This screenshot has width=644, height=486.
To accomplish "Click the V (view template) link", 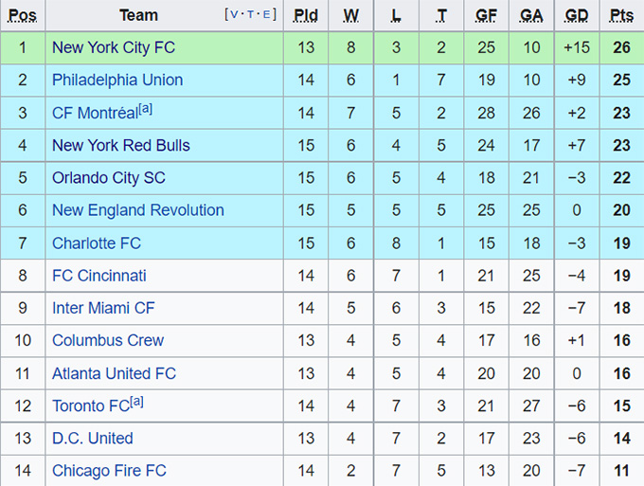I will 234,14.
